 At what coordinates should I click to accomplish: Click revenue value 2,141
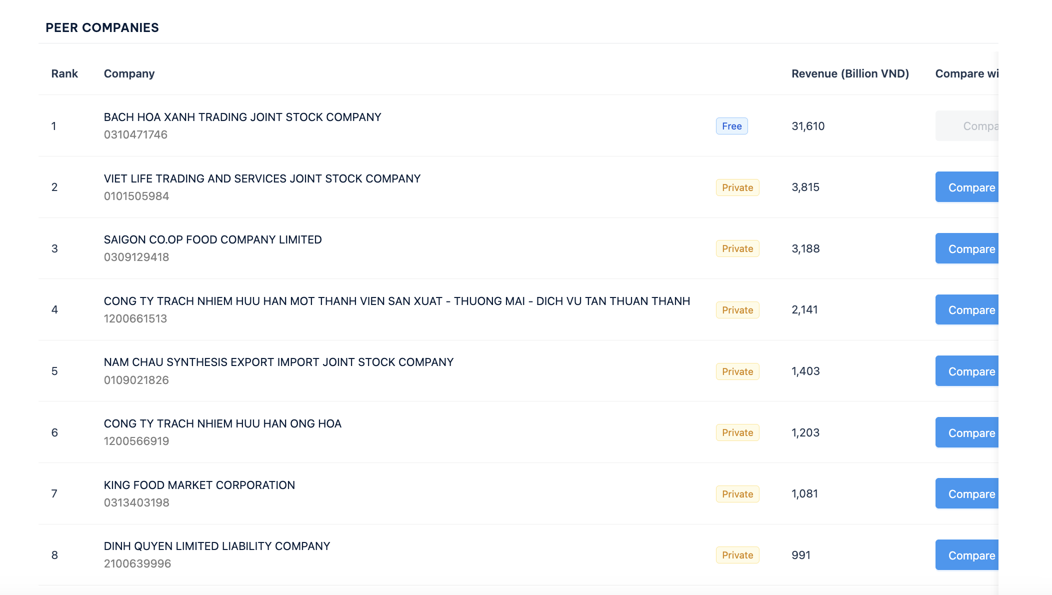(804, 309)
